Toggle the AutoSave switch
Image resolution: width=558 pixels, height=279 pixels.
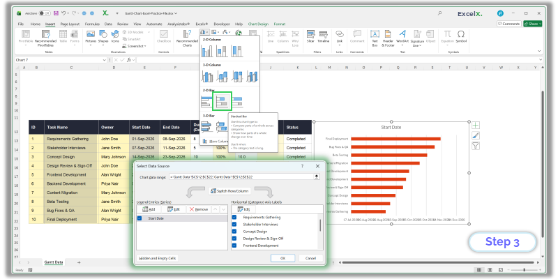click(x=45, y=13)
